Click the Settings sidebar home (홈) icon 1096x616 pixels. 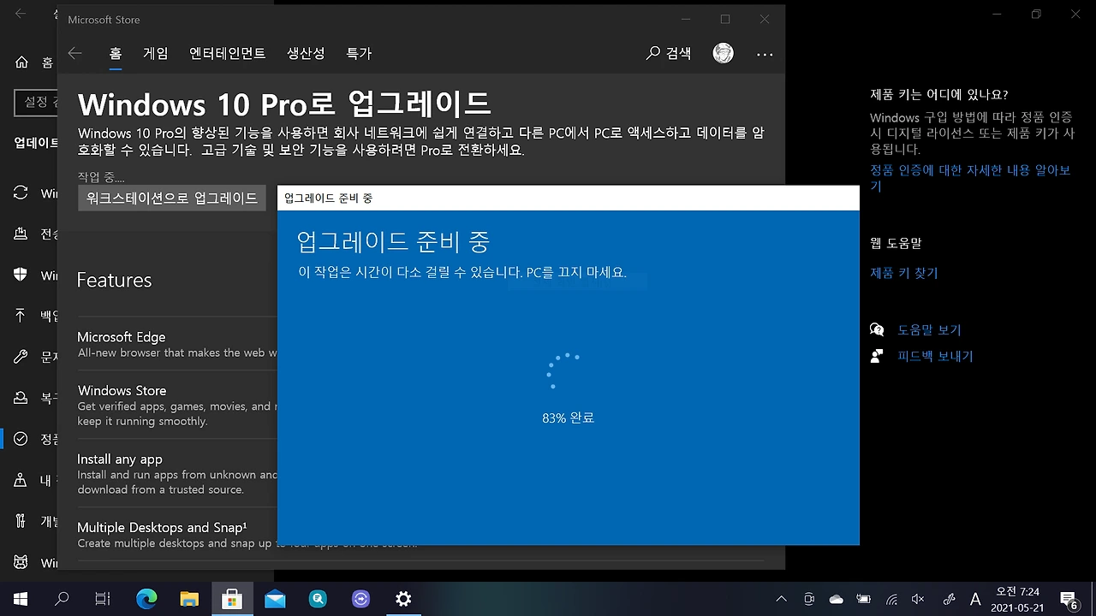(21, 62)
